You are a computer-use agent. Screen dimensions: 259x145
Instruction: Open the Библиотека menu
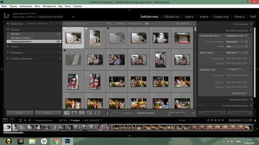(x=26, y=6)
